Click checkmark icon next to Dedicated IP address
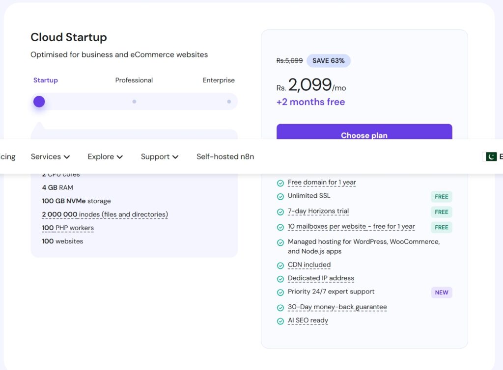The height and width of the screenshot is (370, 503). pyautogui.click(x=280, y=279)
